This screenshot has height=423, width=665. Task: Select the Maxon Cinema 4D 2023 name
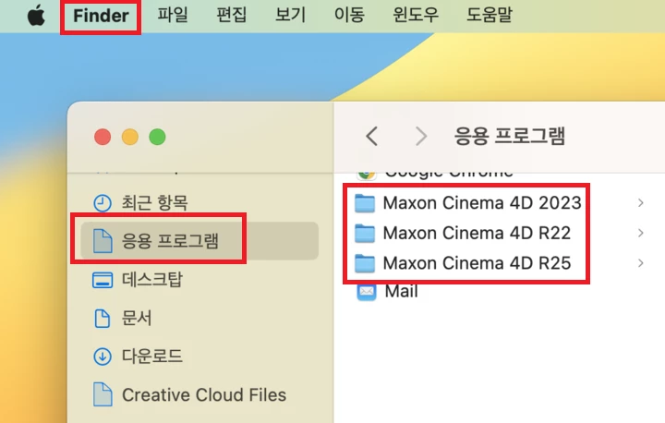[482, 203]
